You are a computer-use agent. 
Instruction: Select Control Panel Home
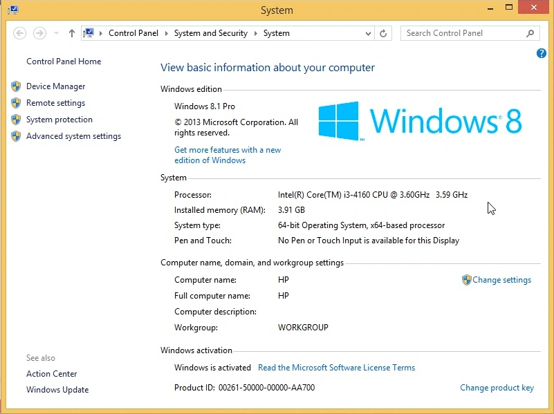coord(63,62)
